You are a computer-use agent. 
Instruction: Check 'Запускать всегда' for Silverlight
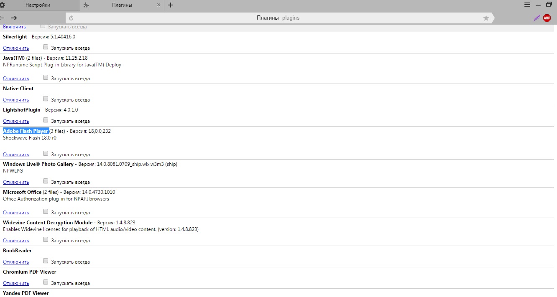pyautogui.click(x=46, y=47)
